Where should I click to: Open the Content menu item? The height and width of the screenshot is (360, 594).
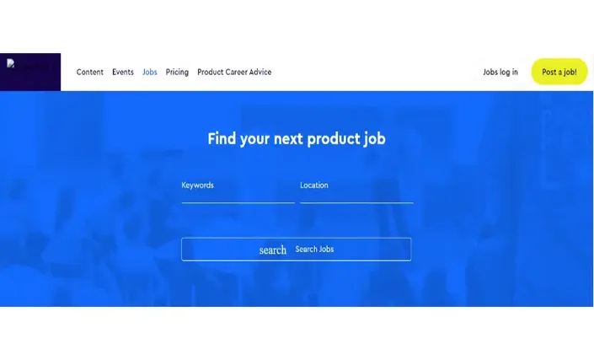point(90,72)
